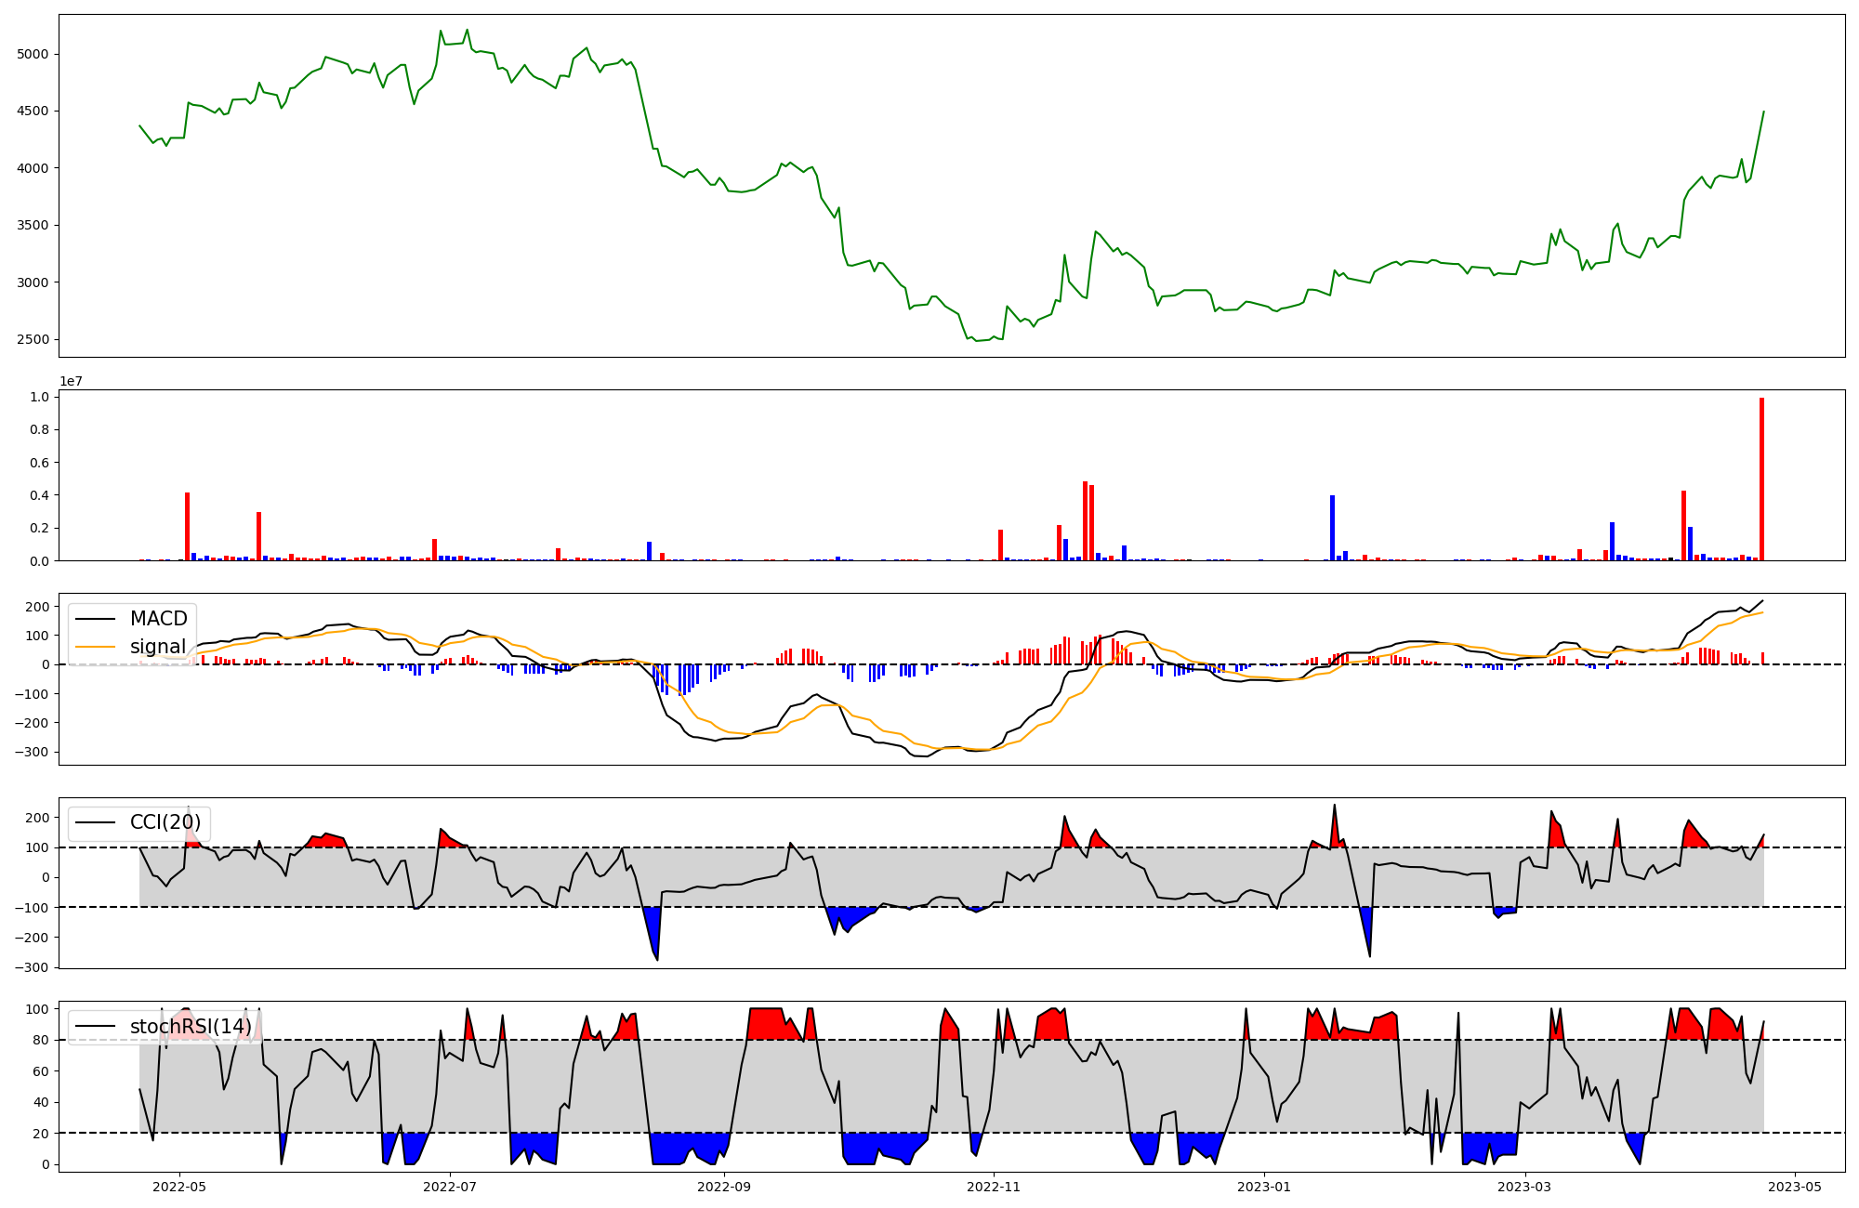The width and height of the screenshot is (1859, 1208).
Task: Click the 2022-05 date axis label
Action: [179, 1187]
